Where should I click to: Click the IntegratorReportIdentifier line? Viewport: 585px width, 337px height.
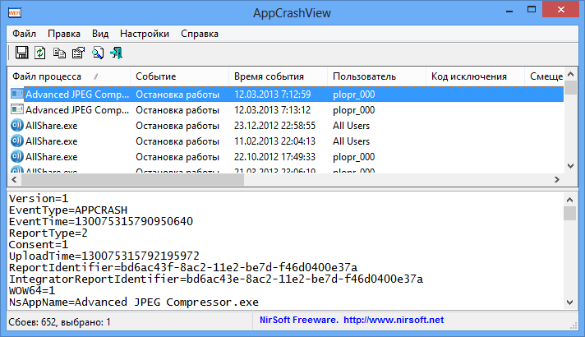(x=216, y=279)
